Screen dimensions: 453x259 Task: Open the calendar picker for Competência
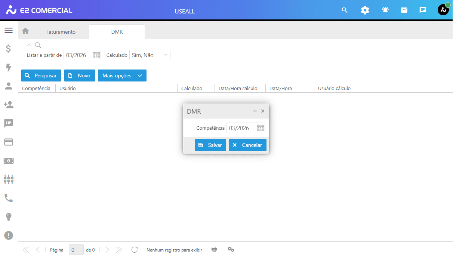(261, 128)
